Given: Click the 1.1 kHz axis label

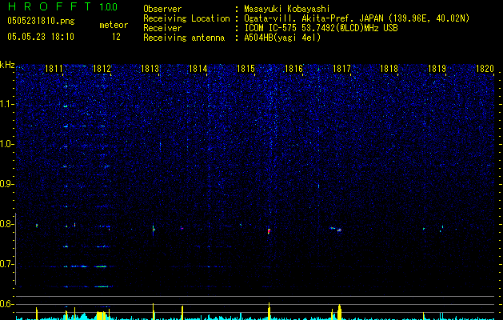Looking at the screenshot, I should tap(7, 104).
